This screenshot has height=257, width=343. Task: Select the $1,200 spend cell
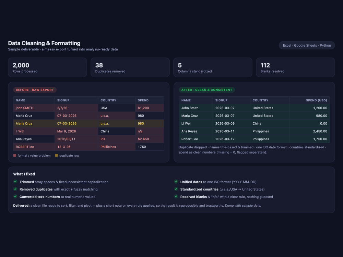pos(150,108)
